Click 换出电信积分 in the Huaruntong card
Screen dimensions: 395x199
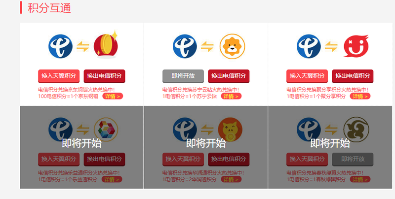point(229,159)
